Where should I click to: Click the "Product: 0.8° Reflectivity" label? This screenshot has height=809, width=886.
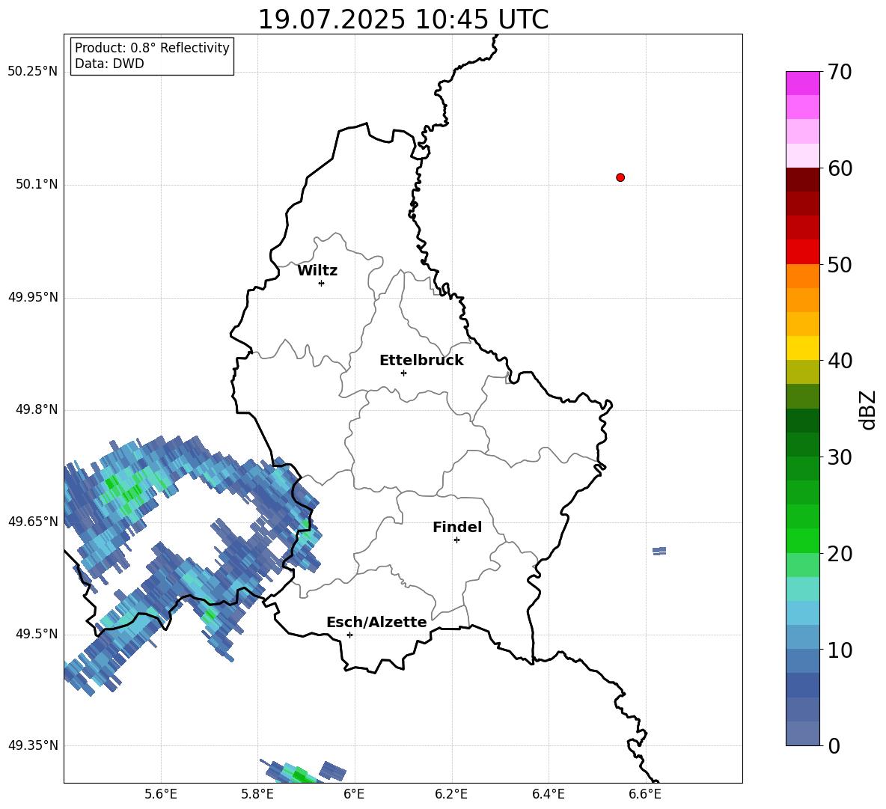coord(152,47)
